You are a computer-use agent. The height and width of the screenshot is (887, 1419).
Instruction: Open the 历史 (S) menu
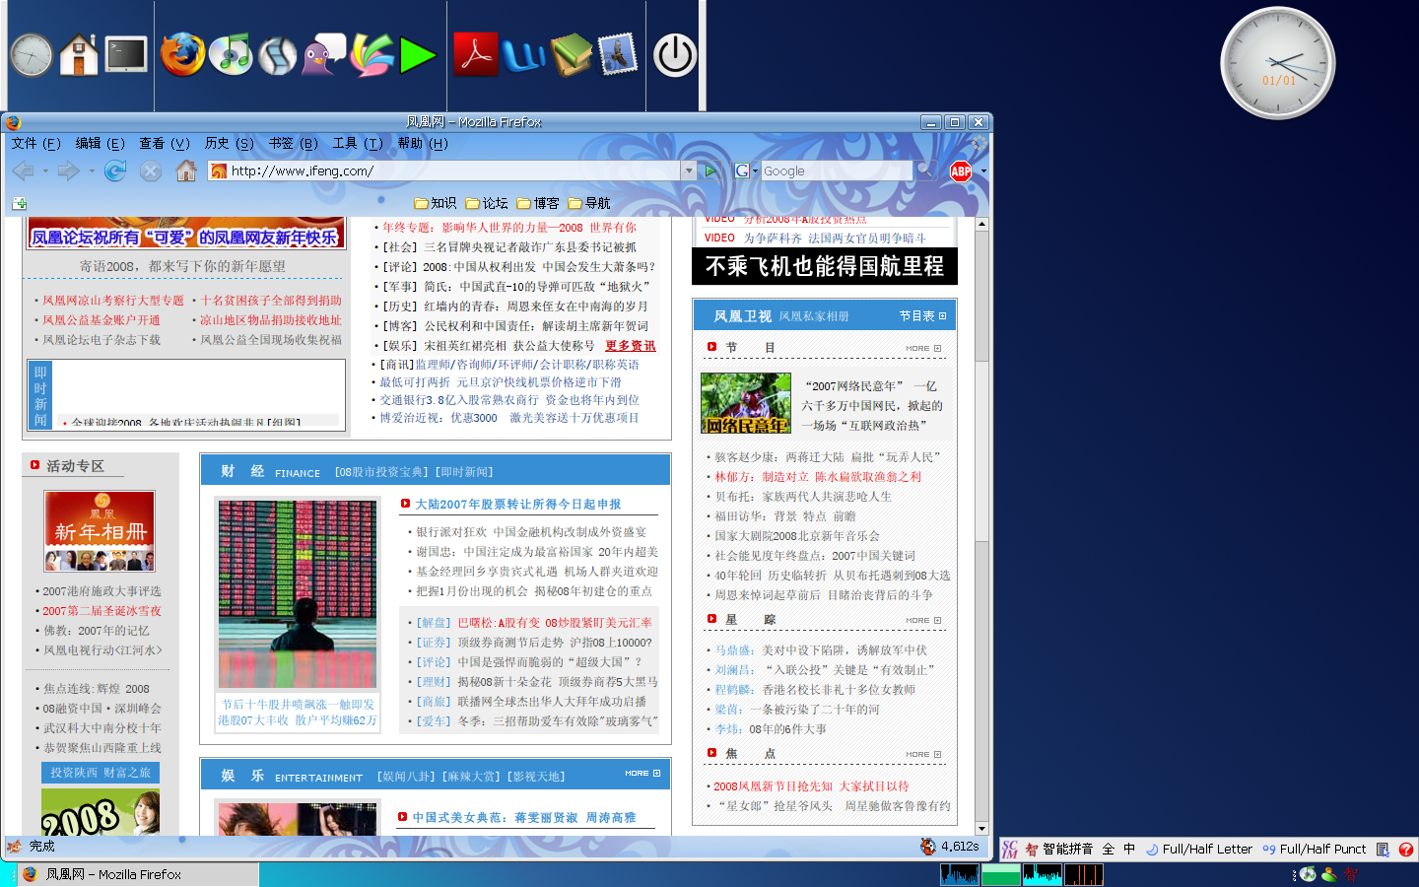(230, 143)
